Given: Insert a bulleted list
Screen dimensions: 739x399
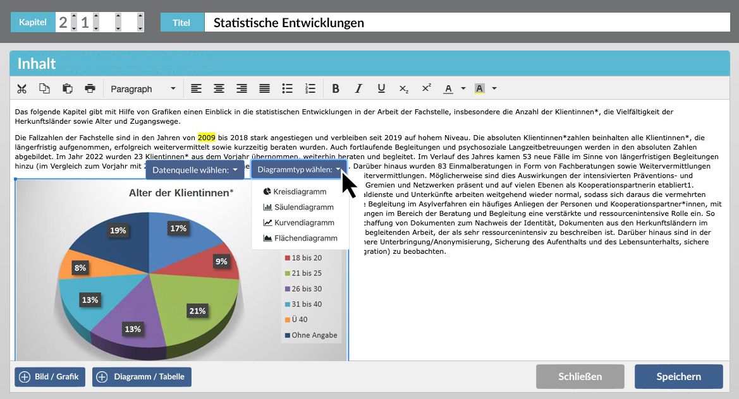Looking at the screenshot, I should tap(287, 89).
